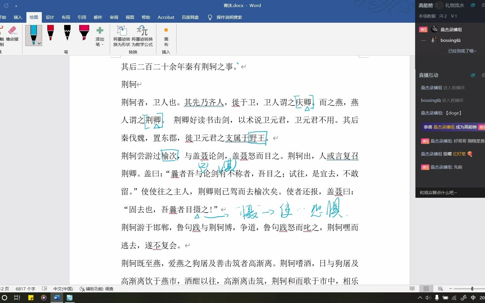This screenshot has width=485, height=303.
Task: Click the proofing check icon in status bar
Action: pyautogui.click(x=44, y=289)
